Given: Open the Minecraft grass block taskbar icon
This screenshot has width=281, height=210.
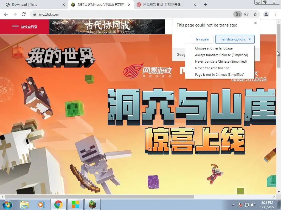Looking at the screenshot, I should (x=92, y=205).
